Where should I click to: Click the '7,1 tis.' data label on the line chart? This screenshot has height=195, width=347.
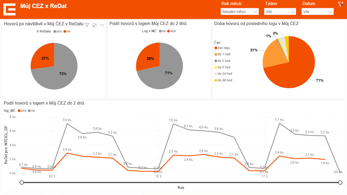click(x=280, y=120)
